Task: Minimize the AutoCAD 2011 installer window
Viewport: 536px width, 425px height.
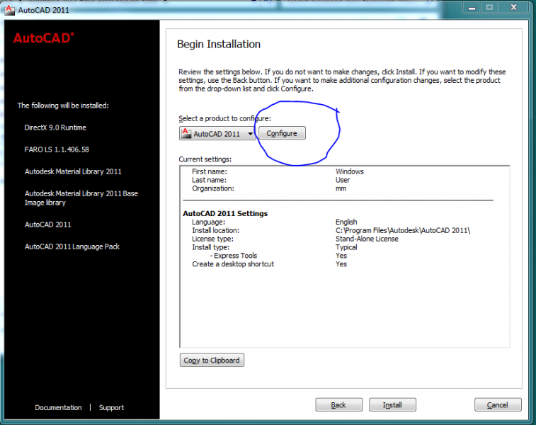Action: point(472,8)
